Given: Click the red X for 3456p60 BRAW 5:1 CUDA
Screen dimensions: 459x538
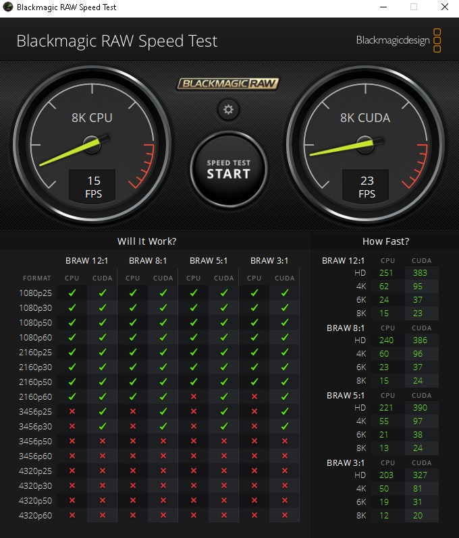Looking at the screenshot, I should click(x=224, y=456).
